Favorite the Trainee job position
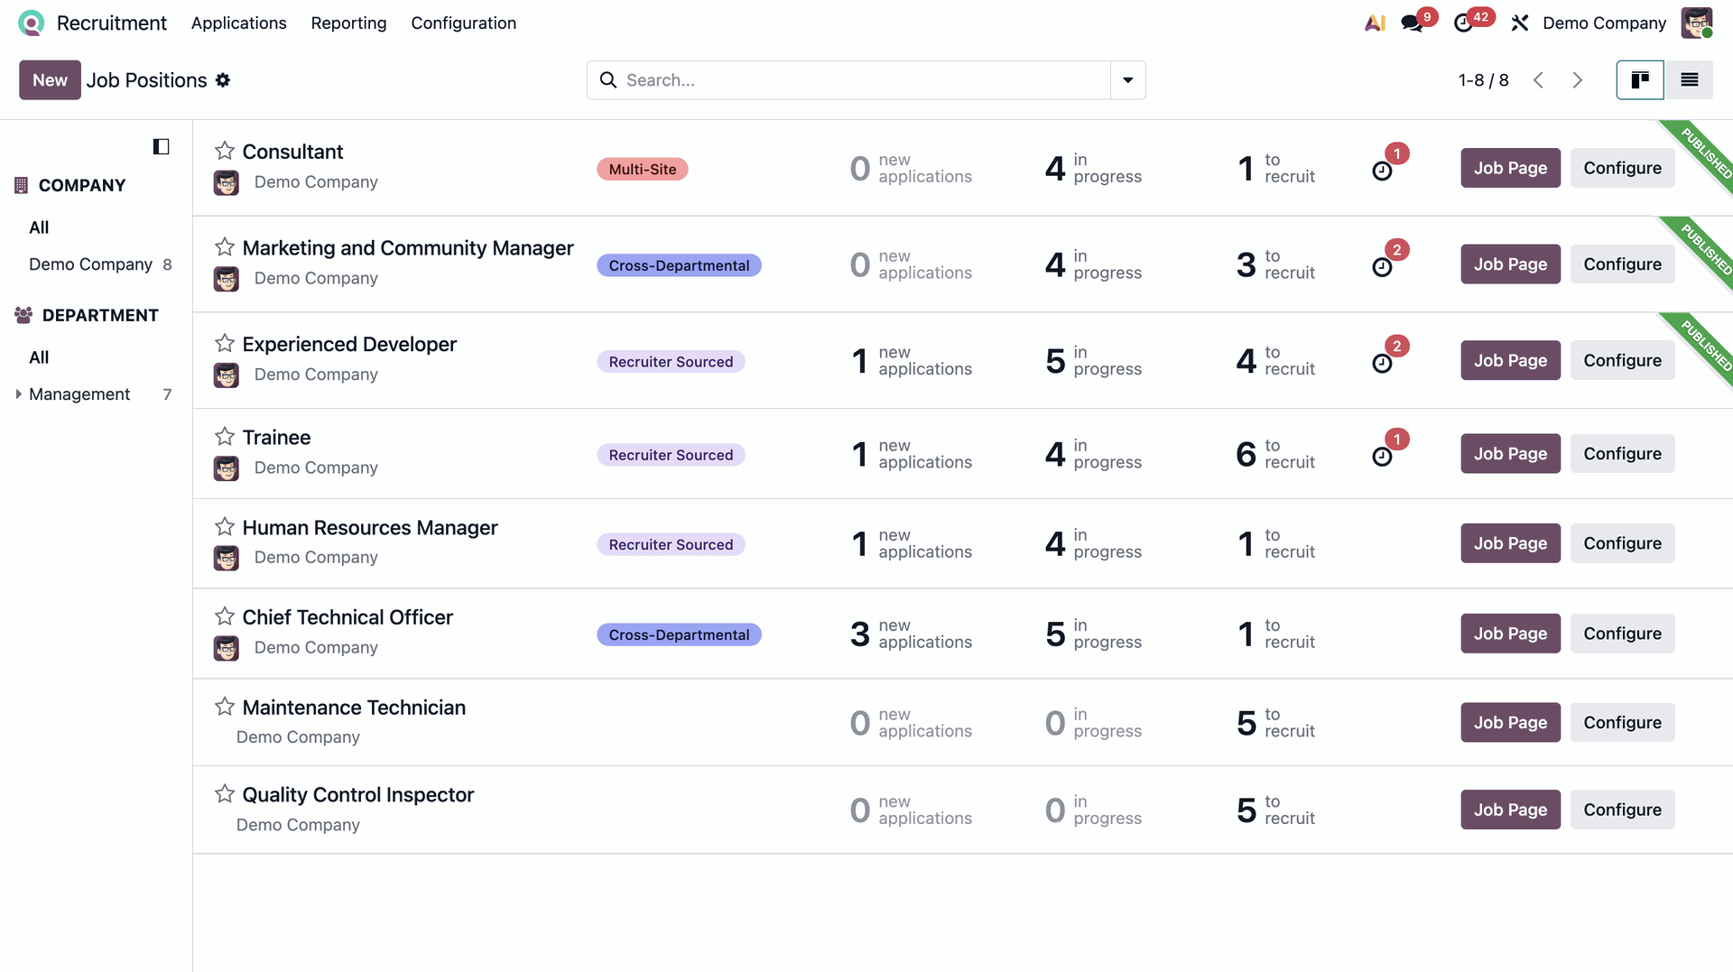This screenshot has height=972, width=1733. [225, 437]
